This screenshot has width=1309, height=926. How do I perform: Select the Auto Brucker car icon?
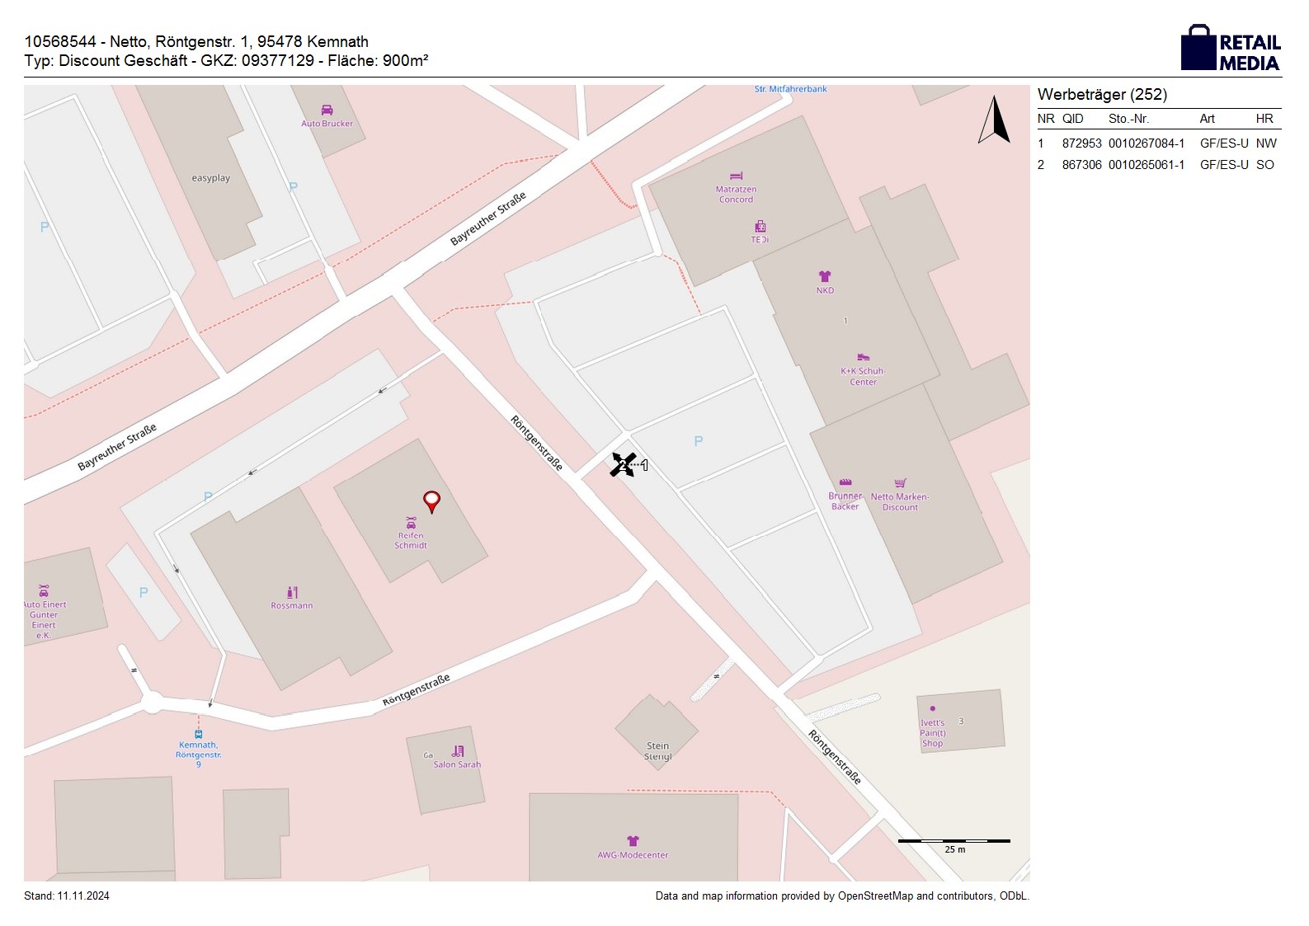[327, 110]
